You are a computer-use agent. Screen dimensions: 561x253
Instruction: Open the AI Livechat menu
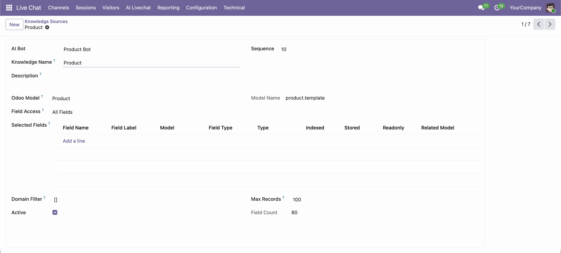tap(138, 8)
